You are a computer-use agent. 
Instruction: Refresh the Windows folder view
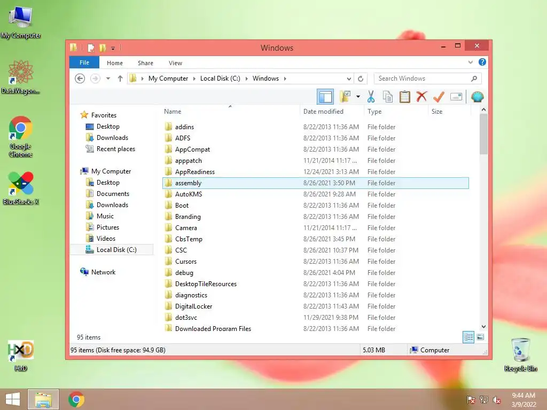(361, 78)
